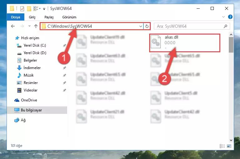
Task: Refresh the SysWOW64 folder
Action: 147,26
